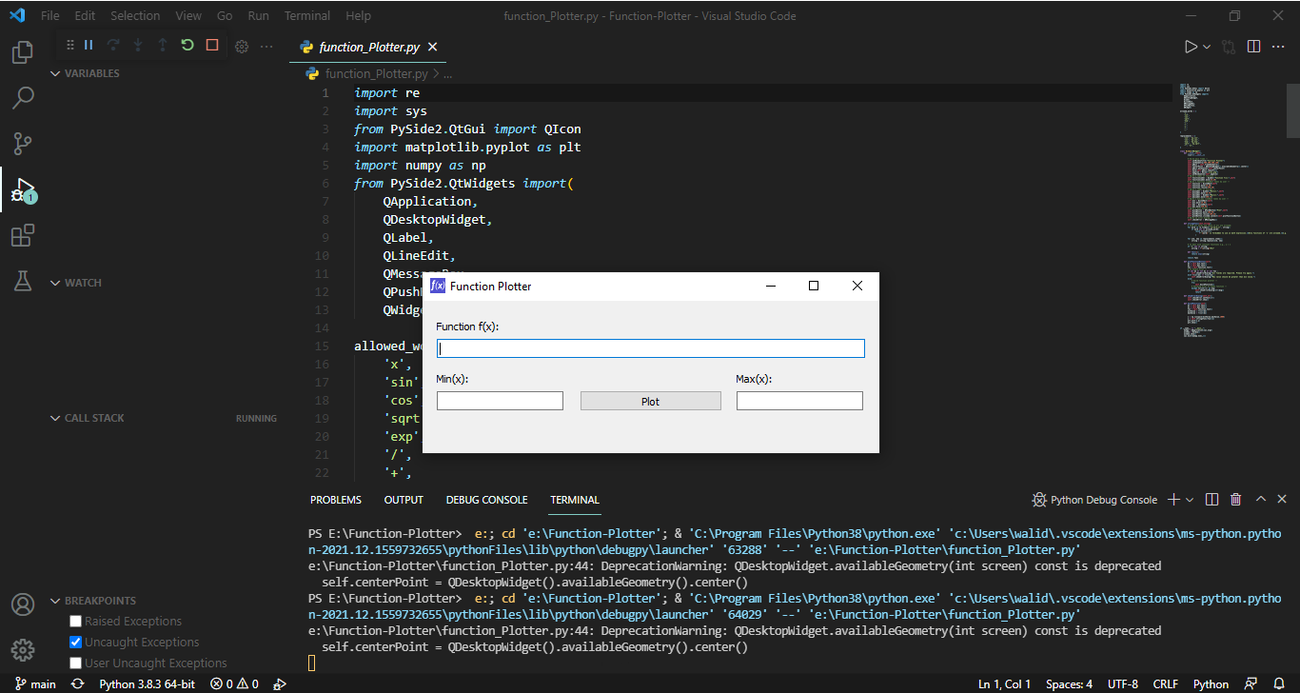Click the Min(x) input field
1300x693 pixels.
[x=500, y=401]
